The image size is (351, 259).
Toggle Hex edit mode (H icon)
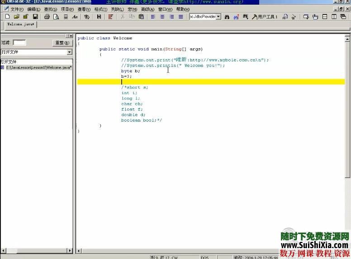99,17
